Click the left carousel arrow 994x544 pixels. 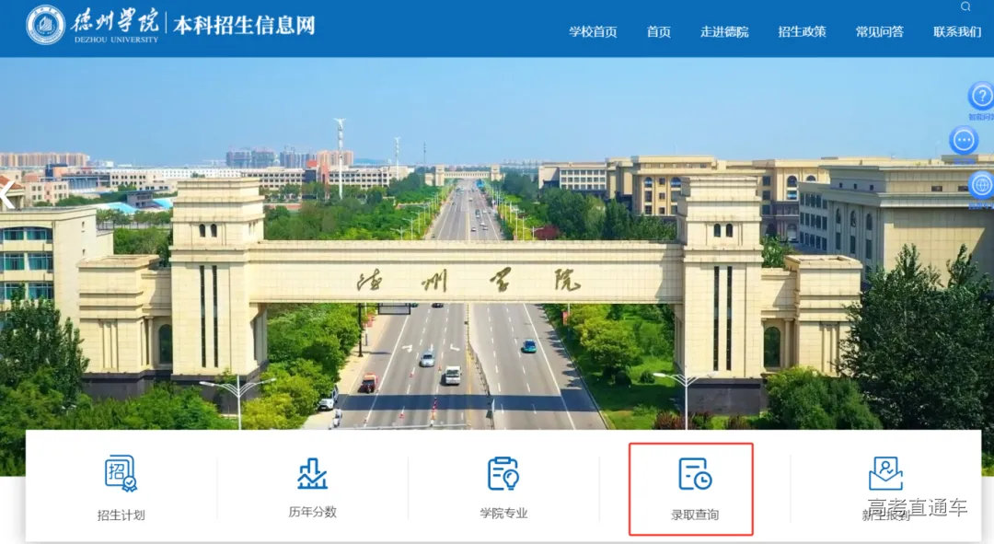pyautogui.click(x=5, y=195)
